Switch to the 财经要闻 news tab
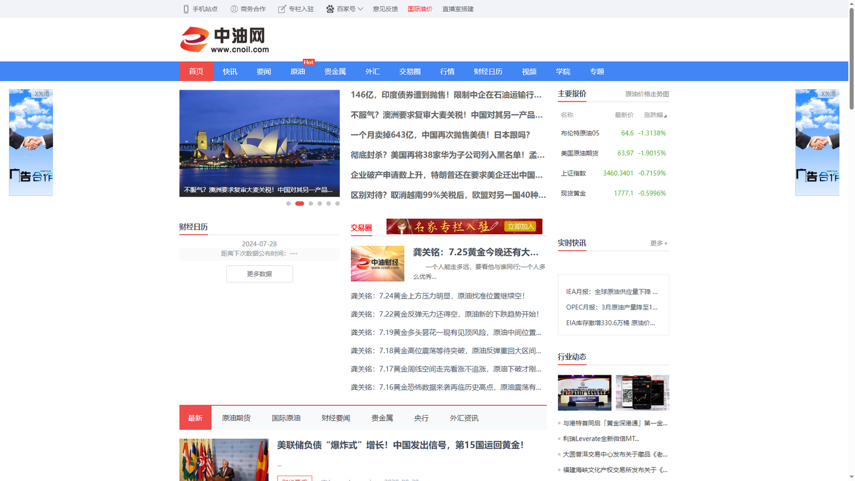Viewport: 855px width, 481px height. (x=336, y=418)
